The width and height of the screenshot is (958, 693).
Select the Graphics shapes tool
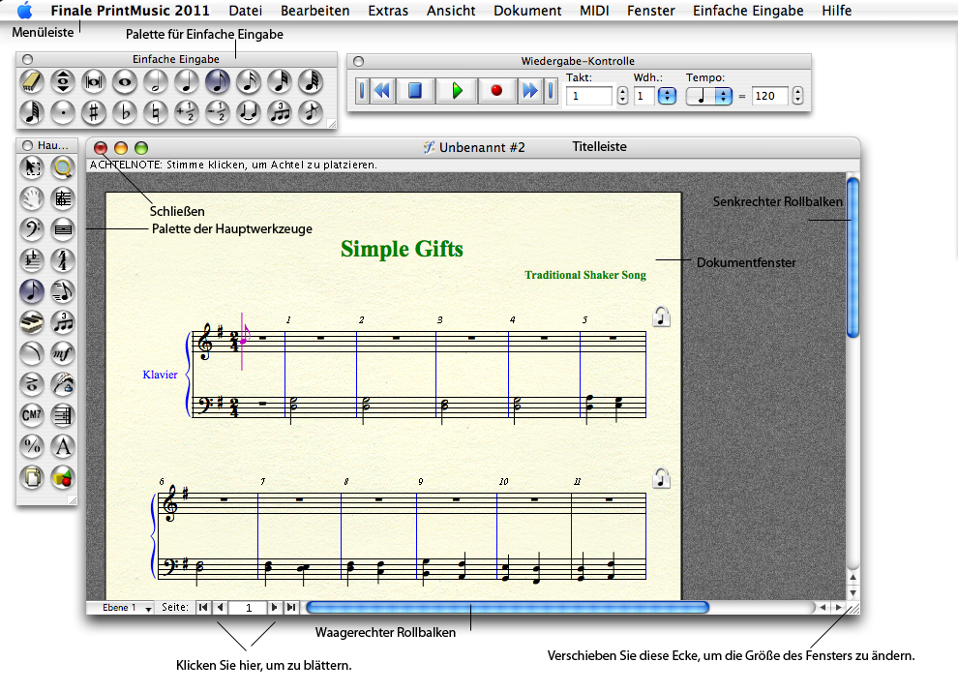62,477
